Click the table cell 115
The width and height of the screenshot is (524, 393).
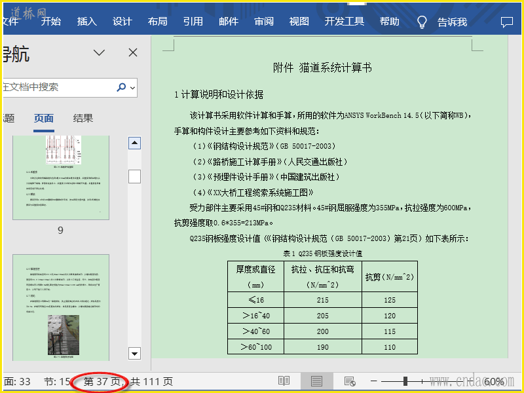[390, 331]
